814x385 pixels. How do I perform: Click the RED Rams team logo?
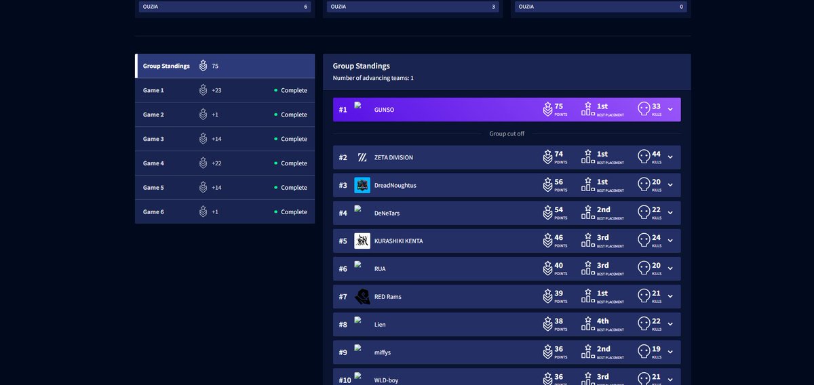(362, 296)
